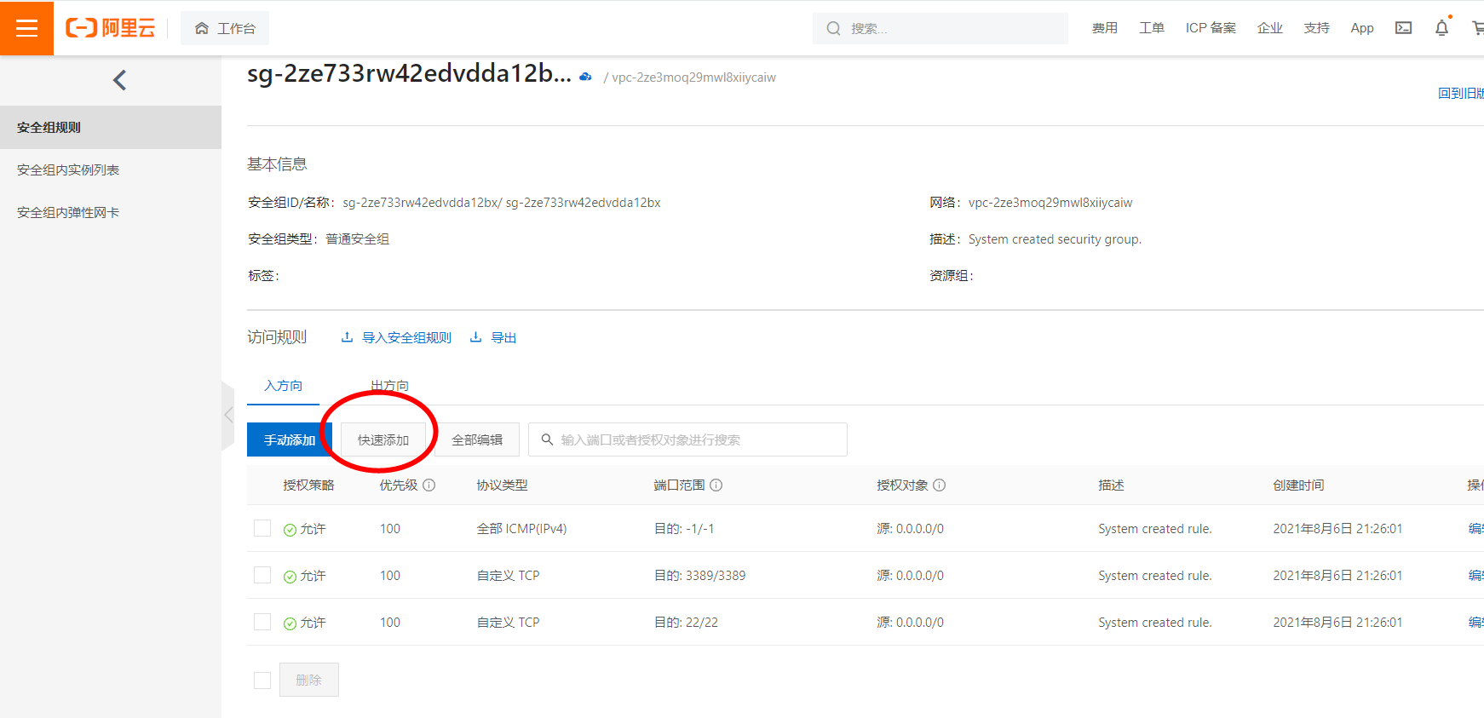Click the Alibaba Cloud logo

tap(111, 28)
